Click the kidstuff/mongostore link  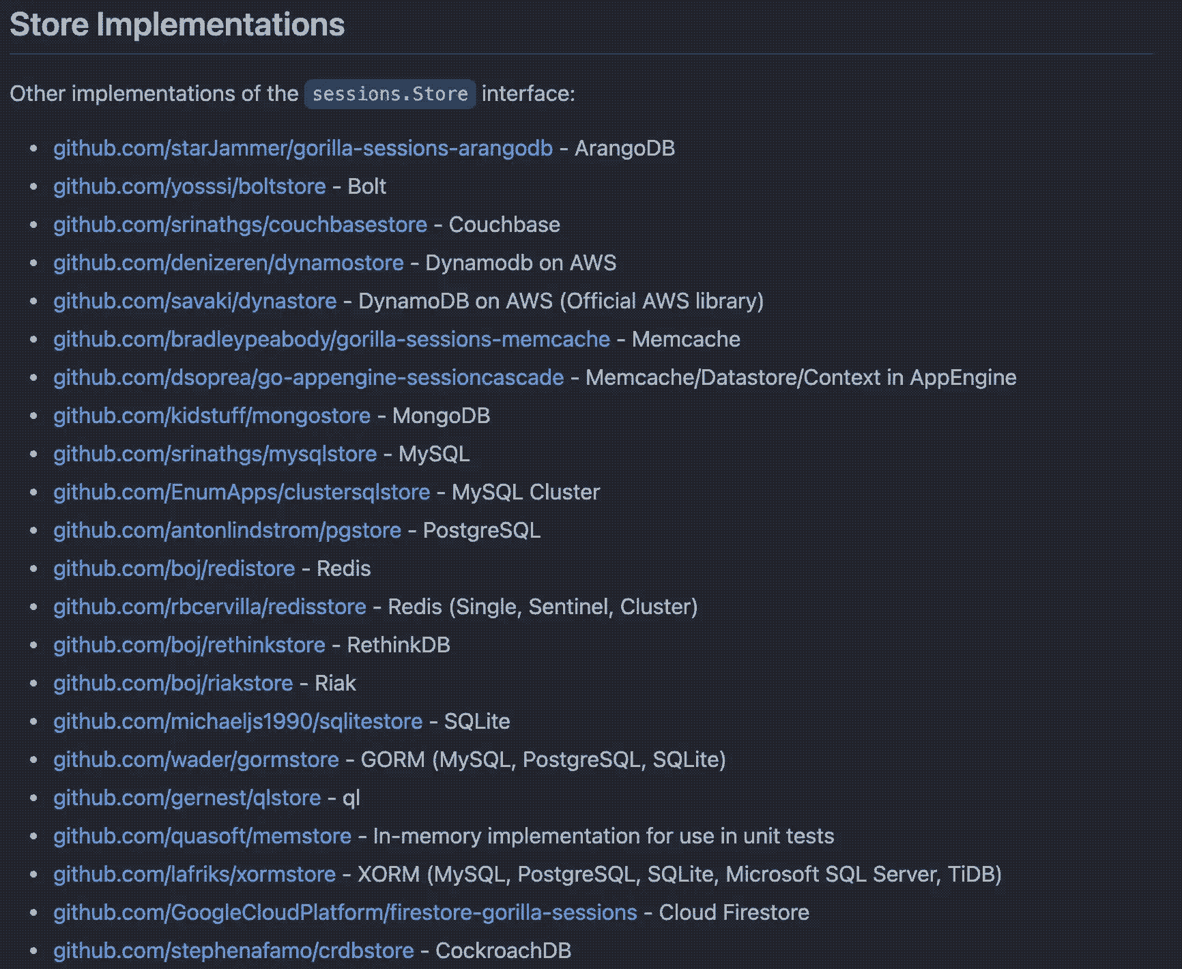tap(212, 416)
